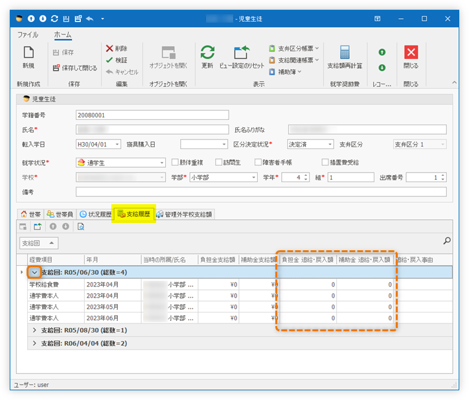Click the 新規 new document icon
469x400 pixels.
[29, 53]
